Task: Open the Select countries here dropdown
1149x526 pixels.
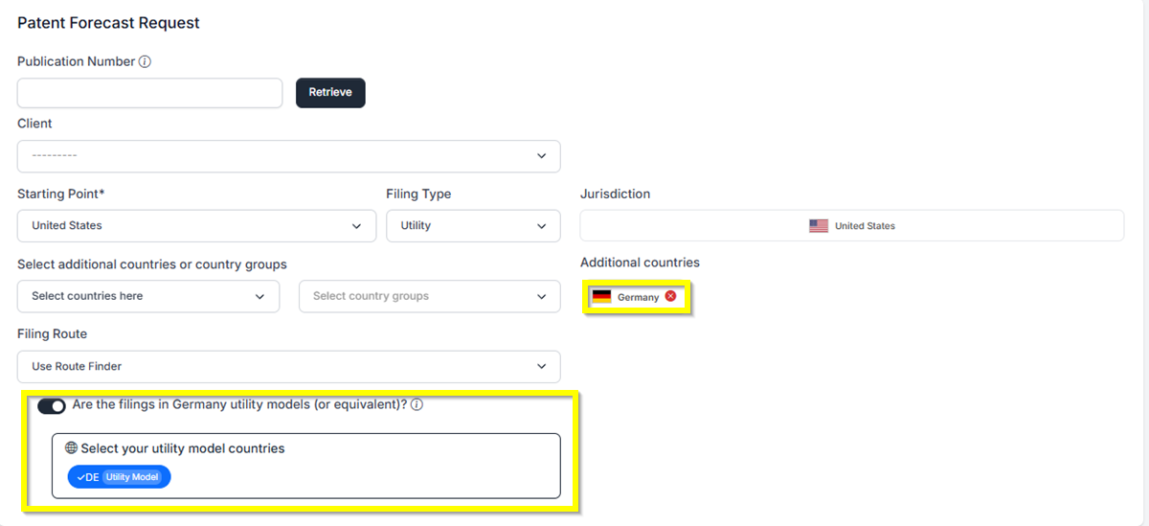Action: 148,296
